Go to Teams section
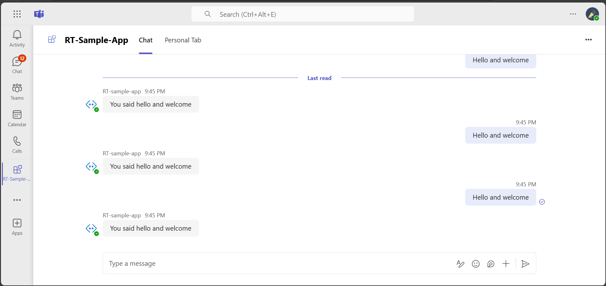The width and height of the screenshot is (606, 286). pos(17,92)
